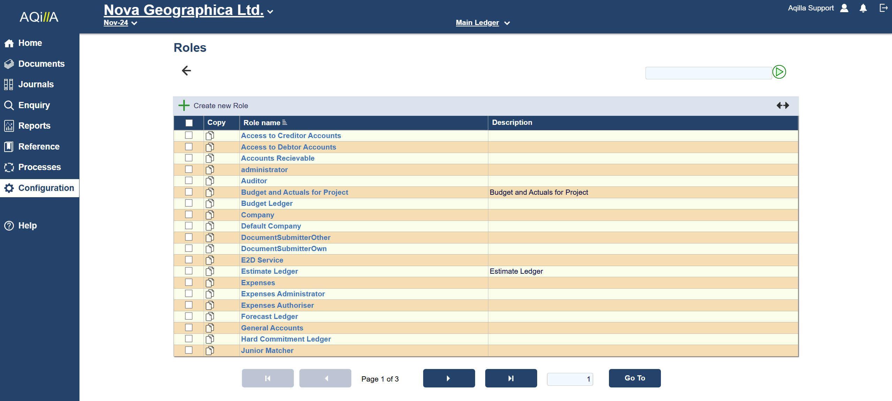Copy the Auditor role using its copy icon
Image resolution: width=892 pixels, height=401 pixels.
click(210, 181)
